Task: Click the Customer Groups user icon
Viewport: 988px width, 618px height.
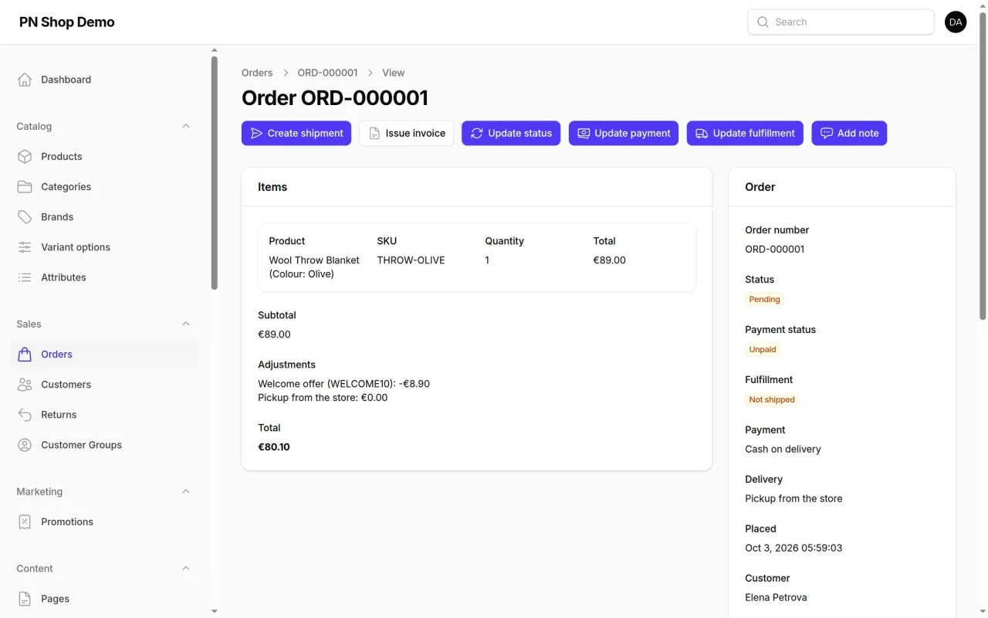Action: click(25, 445)
